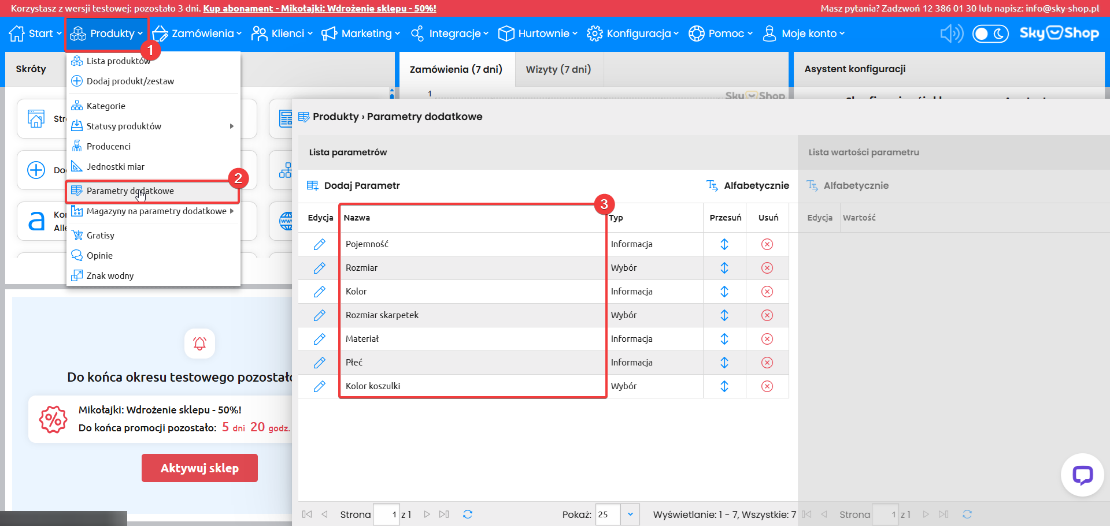This screenshot has width=1110, height=526.
Task: Click the edit pencil for Pojemność
Action: pyautogui.click(x=319, y=244)
